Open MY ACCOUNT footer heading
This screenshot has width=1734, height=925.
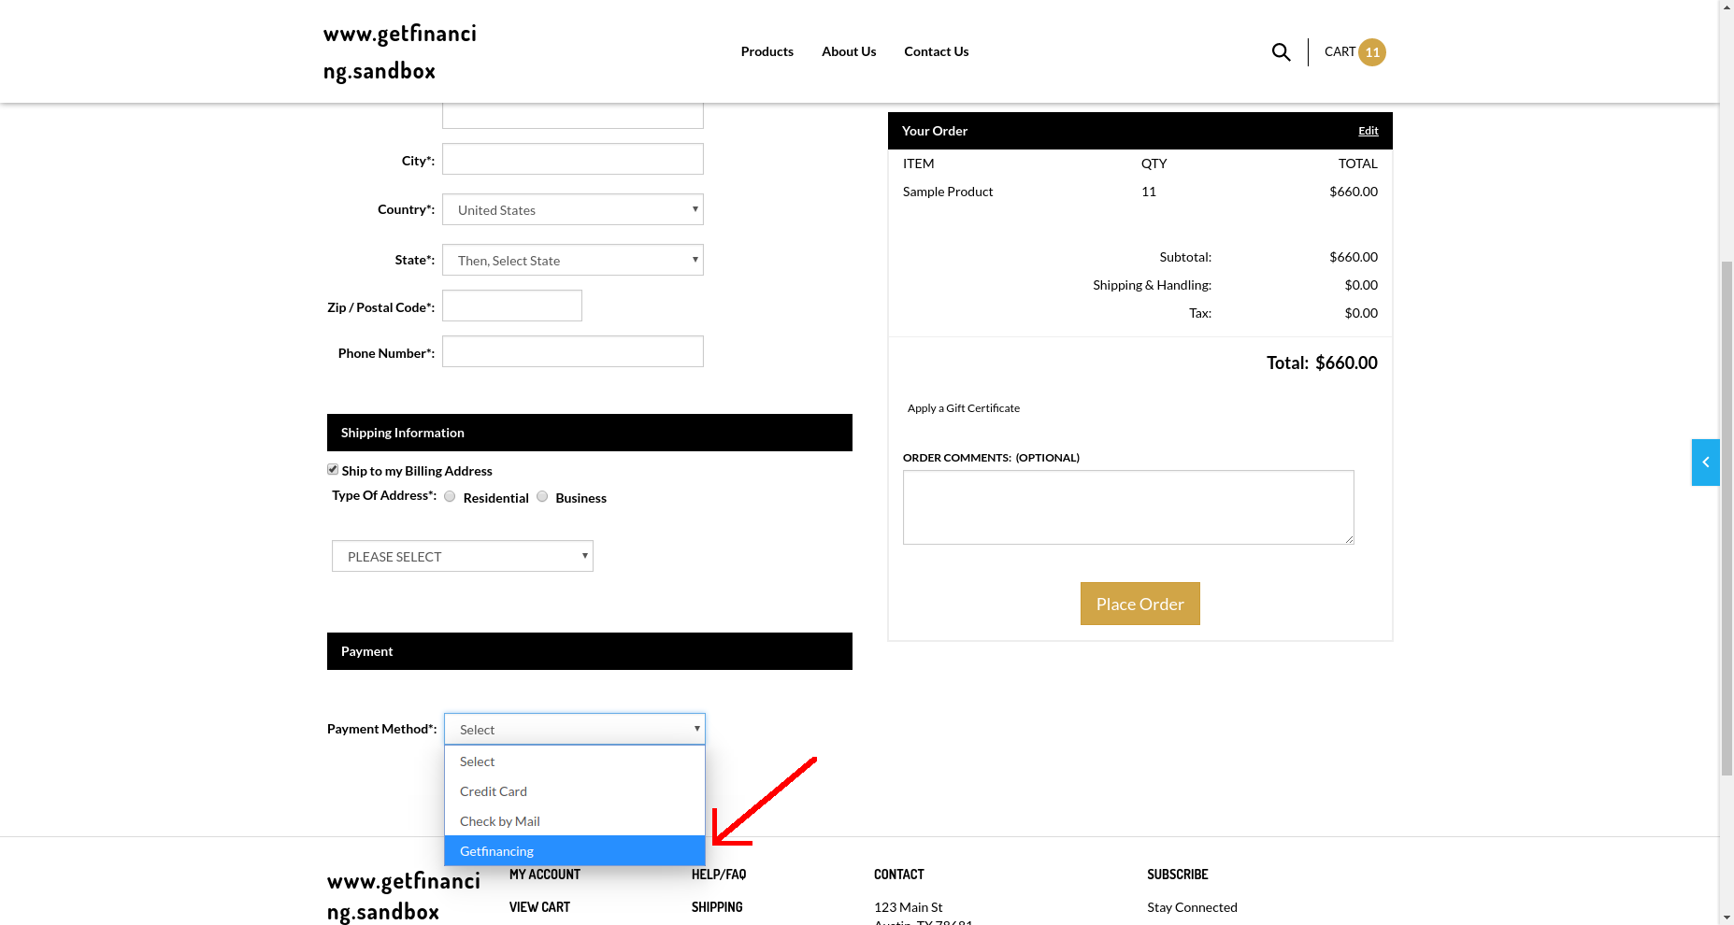point(545,875)
